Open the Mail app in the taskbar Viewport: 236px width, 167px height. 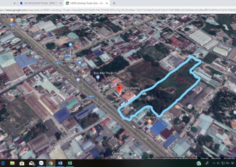point(32,163)
